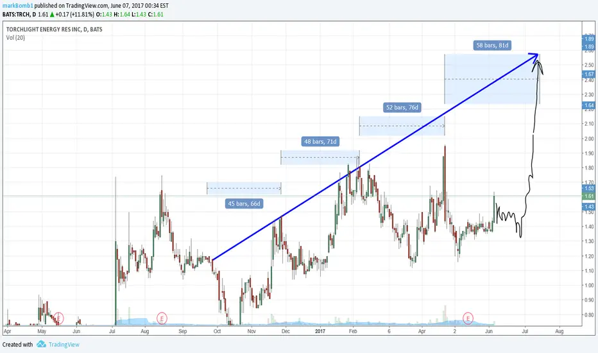Screen dimensions: 598x353
Task: Click the 'Dec' label on time axis
Action: point(286,331)
